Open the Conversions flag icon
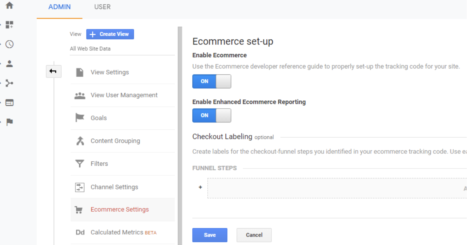This screenshot has width=467, height=245. (x=9, y=122)
